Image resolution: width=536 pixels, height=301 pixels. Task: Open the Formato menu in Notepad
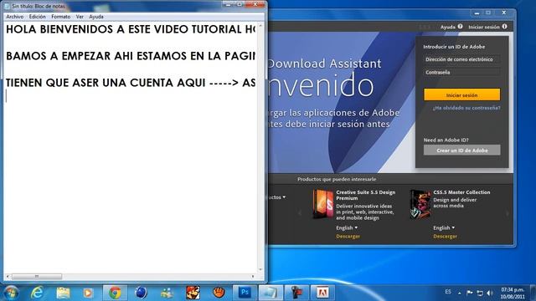[61, 17]
